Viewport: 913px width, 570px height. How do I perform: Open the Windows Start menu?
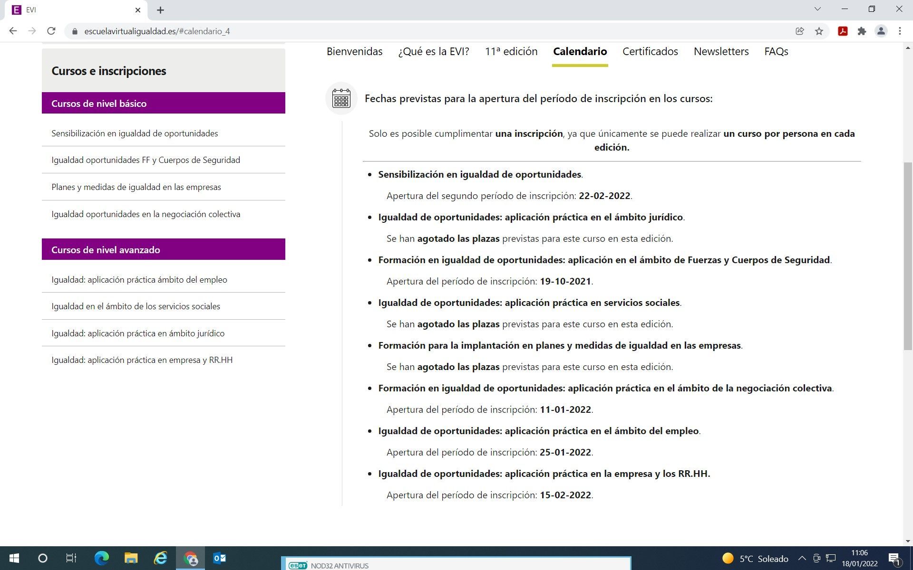(14, 558)
